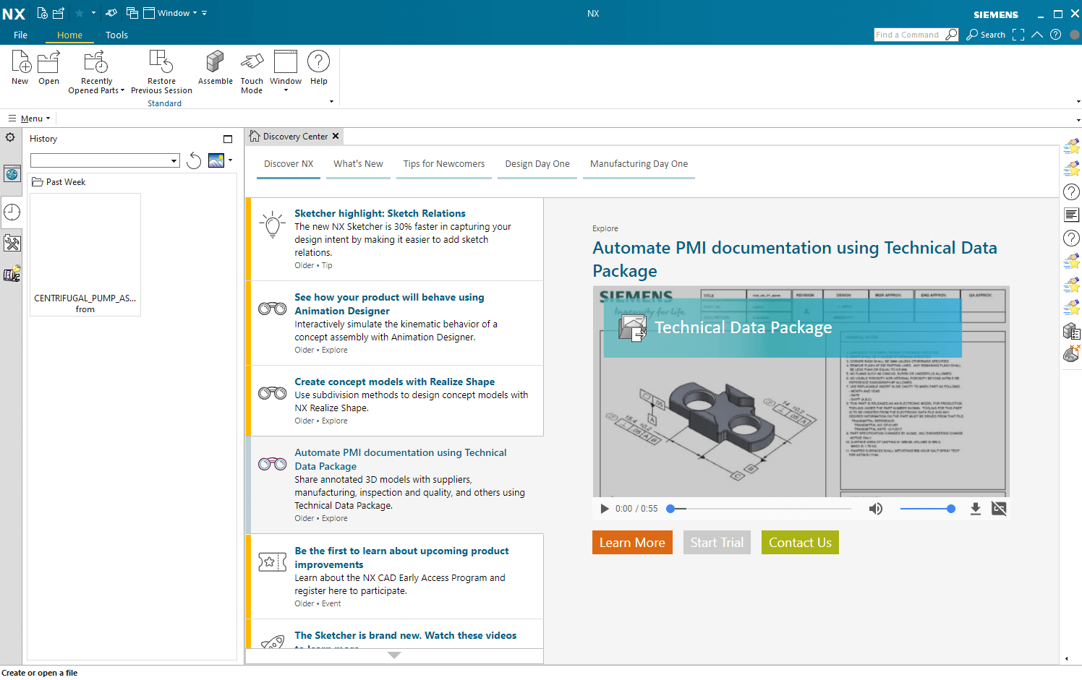Screen dimensions: 1082x680
Task: Open the resource bar settings gear
Action: tap(10, 137)
